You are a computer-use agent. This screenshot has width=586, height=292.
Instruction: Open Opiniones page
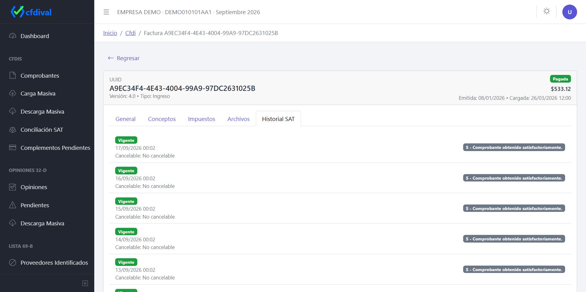(47, 187)
